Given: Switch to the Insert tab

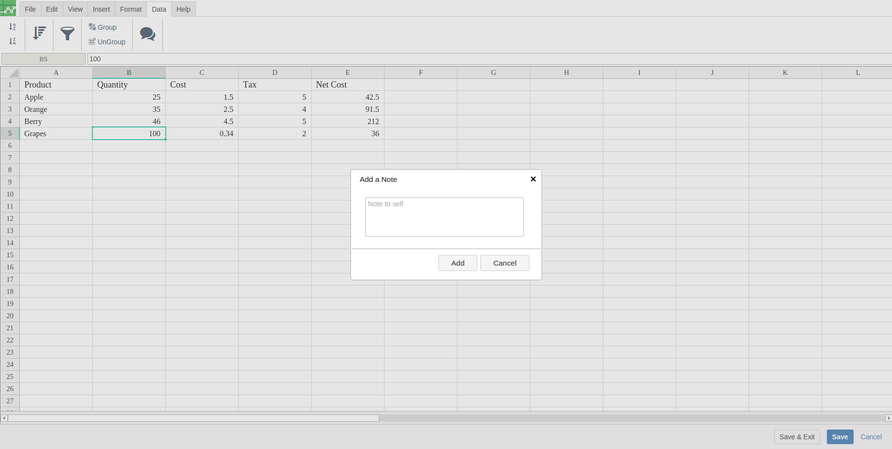Looking at the screenshot, I should click(x=101, y=9).
